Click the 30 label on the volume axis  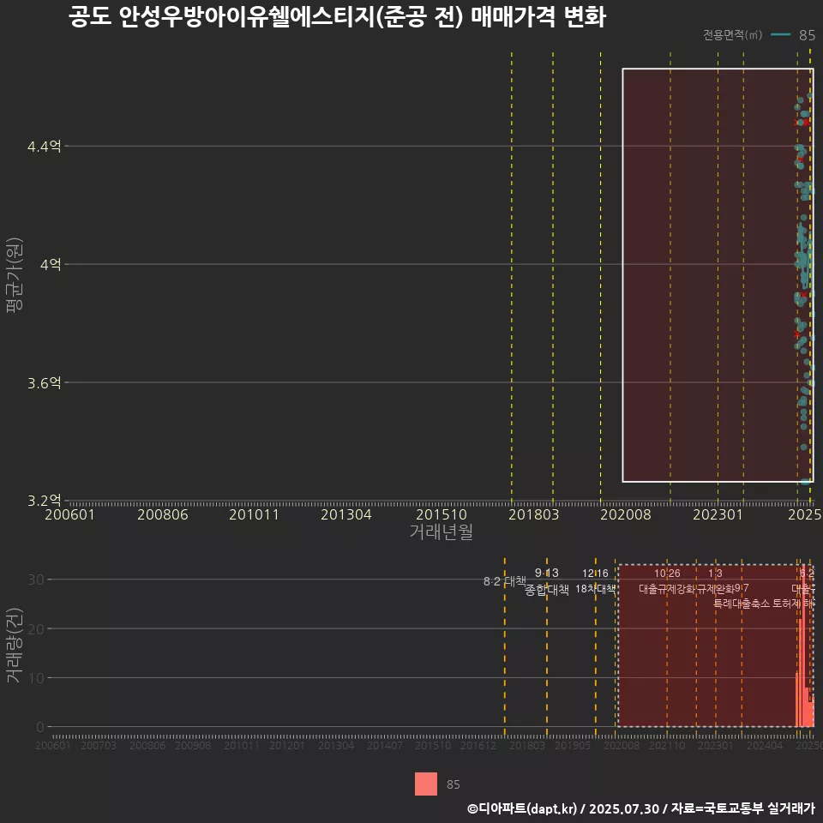point(36,580)
